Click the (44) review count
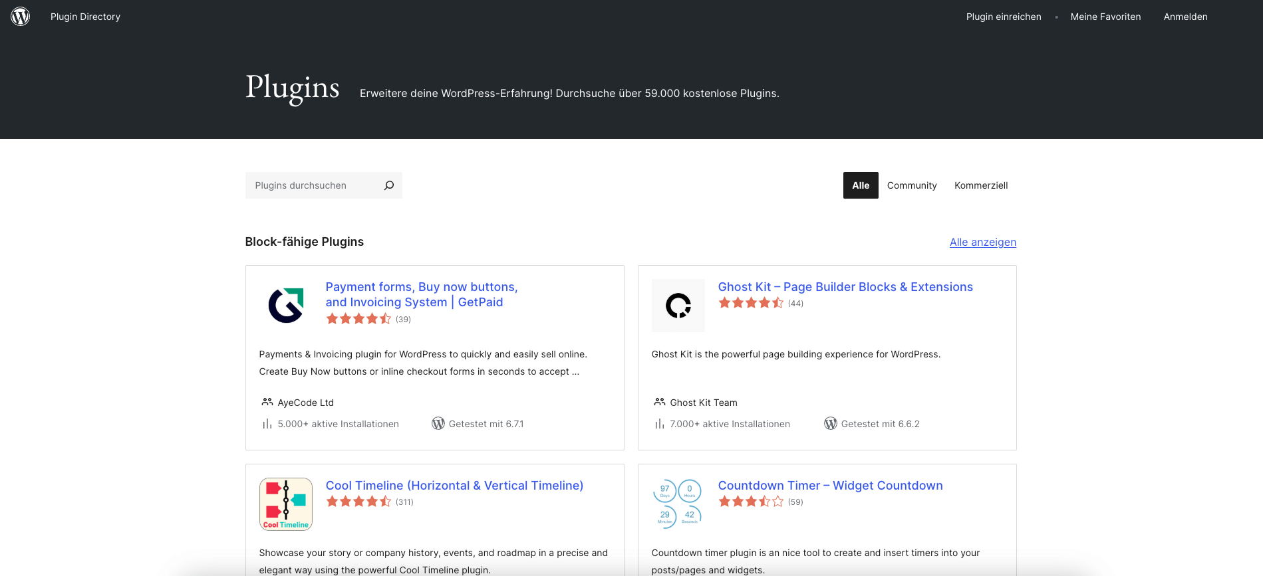Image resolution: width=1263 pixels, height=576 pixels. click(795, 304)
